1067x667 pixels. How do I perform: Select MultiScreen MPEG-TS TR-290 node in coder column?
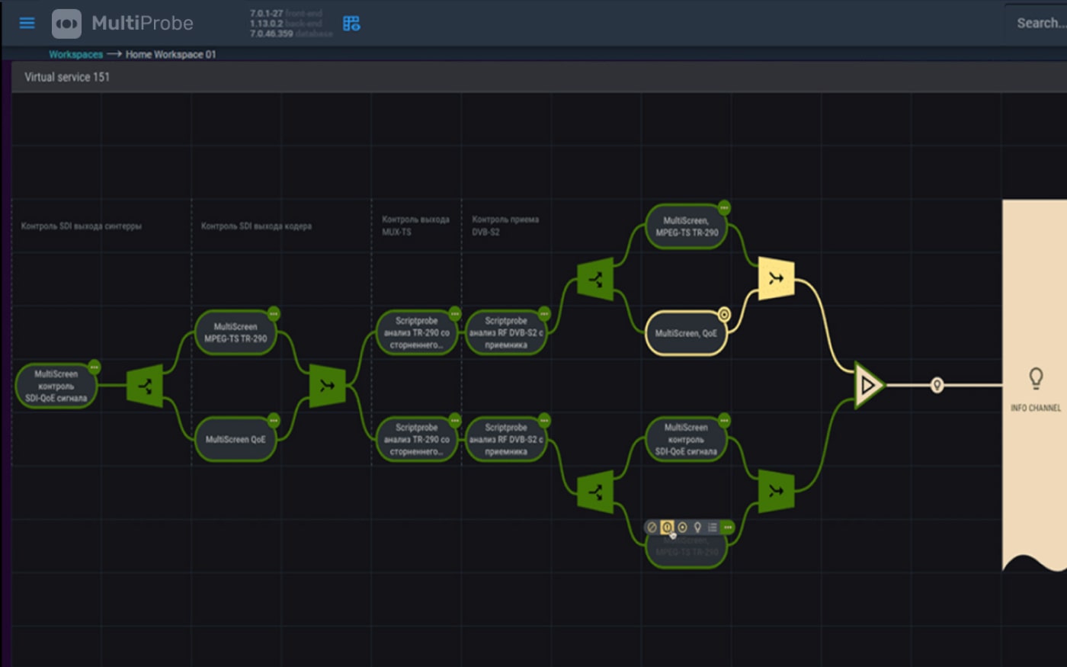tap(236, 332)
